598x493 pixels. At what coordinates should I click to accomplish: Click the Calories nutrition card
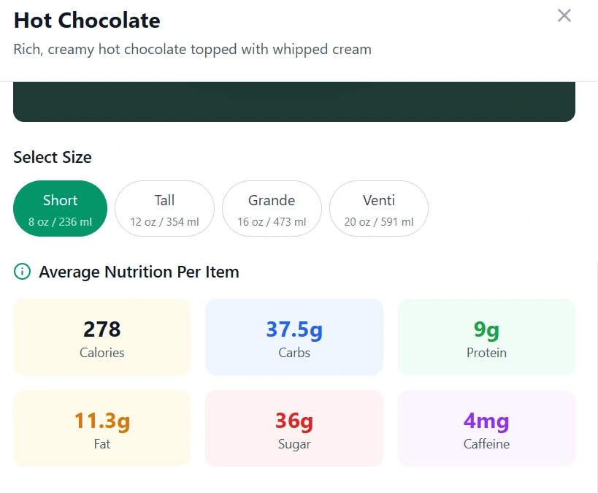[101, 337]
